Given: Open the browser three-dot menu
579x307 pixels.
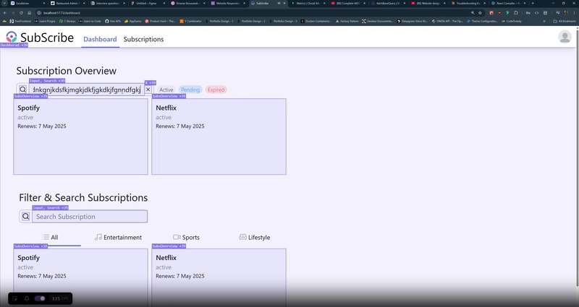Looking at the screenshot, I should 574,12.
